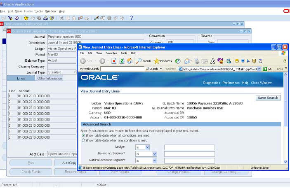Click the Close Window link
Image resolution: width=290 pixels, height=188 pixels.
click(261, 83)
